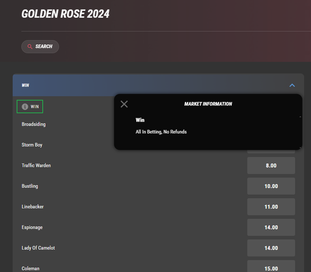The image size is (311, 272).
Task: Click the Traffic Warden runner name
Action: pos(36,165)
